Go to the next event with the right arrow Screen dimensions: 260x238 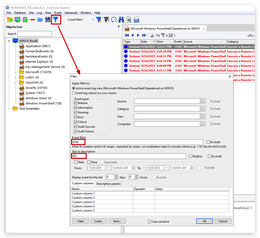(138, 35)
